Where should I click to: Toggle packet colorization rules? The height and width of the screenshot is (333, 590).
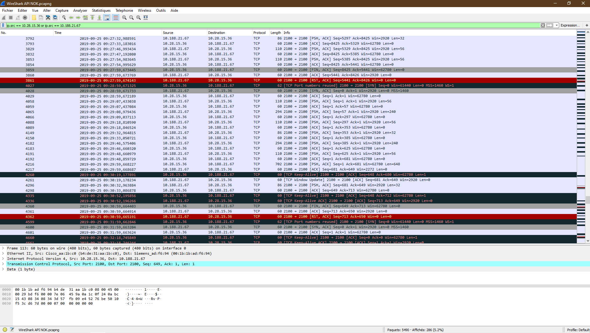[x=115, y=18]
